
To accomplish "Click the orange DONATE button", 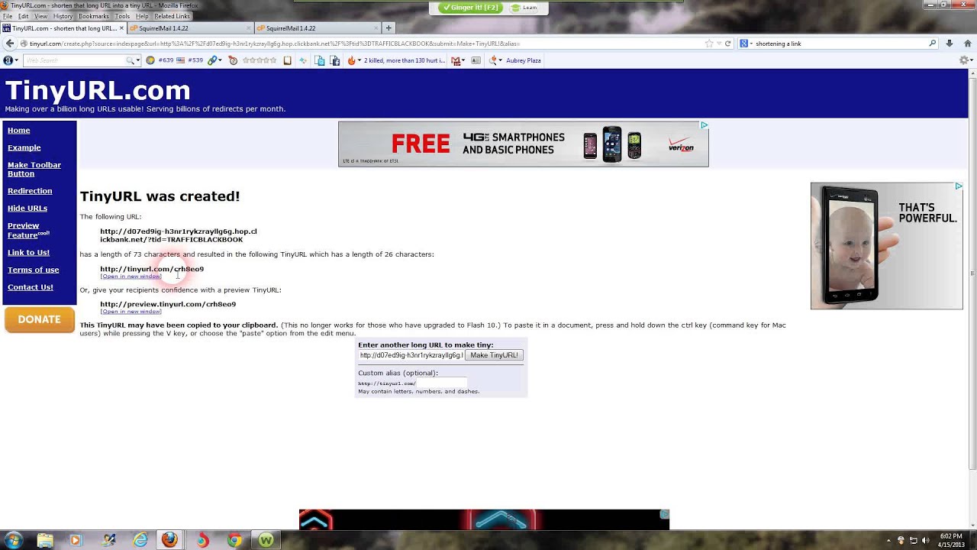I will pos(39,319).
